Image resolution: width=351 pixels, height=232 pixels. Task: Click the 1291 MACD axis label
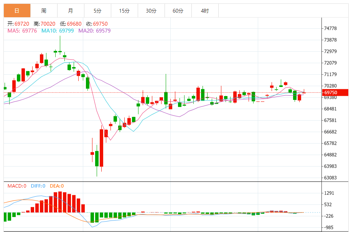329,193
